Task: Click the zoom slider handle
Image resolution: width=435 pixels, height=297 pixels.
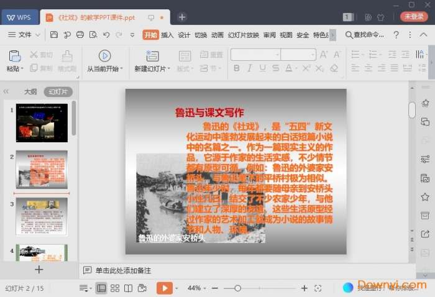Action: (x=237, y=288)
